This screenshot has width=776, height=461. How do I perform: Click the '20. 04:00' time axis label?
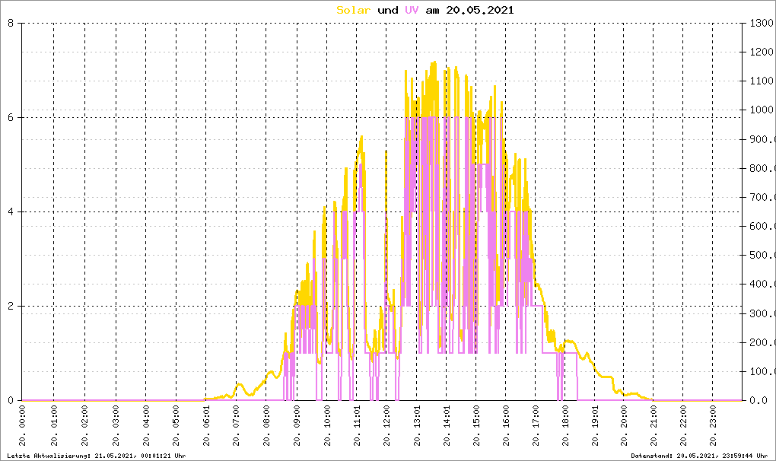pos(146,426)
